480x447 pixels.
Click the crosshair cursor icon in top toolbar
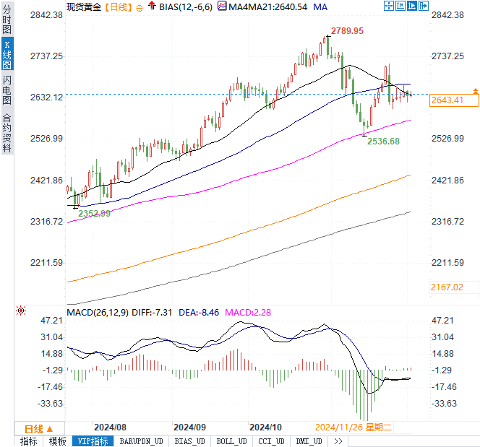pos(390,6)
